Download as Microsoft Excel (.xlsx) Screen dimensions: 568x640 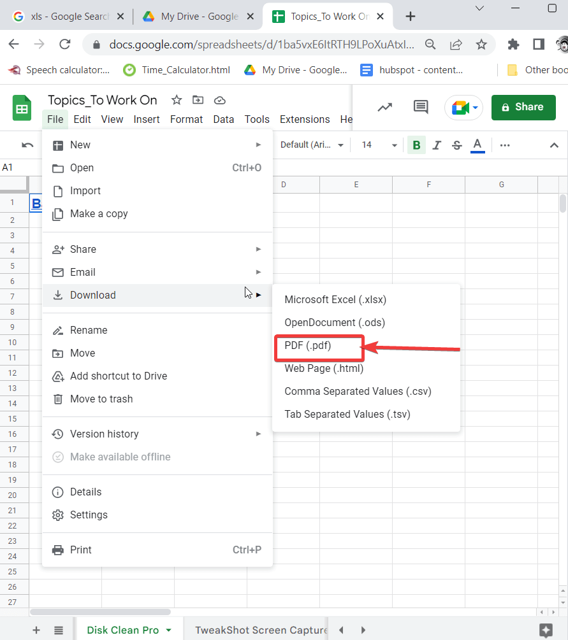(x=366, y=299)
